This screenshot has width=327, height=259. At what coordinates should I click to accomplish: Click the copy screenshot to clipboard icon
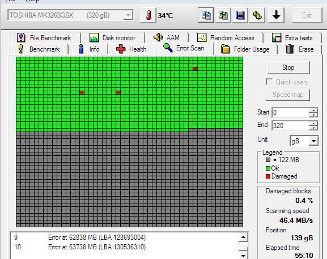point(223,15)
